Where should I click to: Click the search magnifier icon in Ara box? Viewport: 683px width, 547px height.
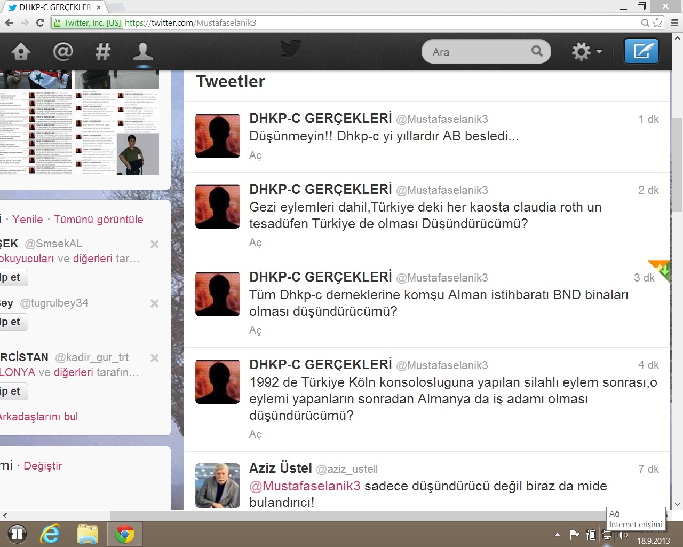click(x=537, y=51)
